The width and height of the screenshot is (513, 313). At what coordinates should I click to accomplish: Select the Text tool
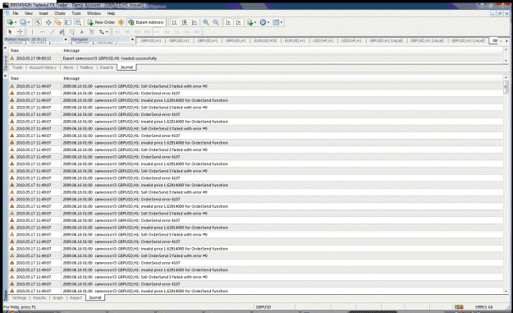tap(82, 32)
